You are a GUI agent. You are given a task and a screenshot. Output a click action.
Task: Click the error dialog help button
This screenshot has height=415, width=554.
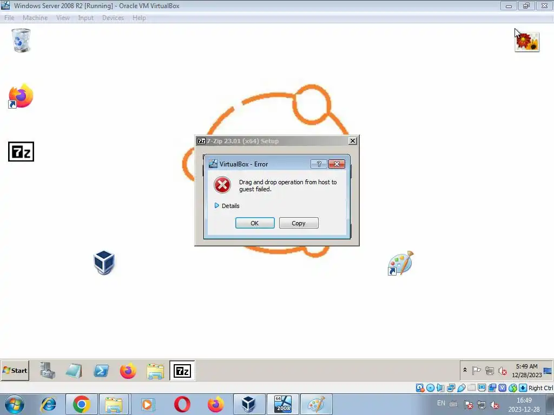(319, 164)
